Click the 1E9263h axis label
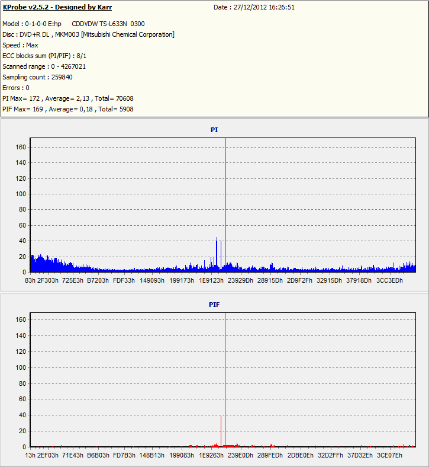Screen dimensions: 429x467 (x=211, y=455)
